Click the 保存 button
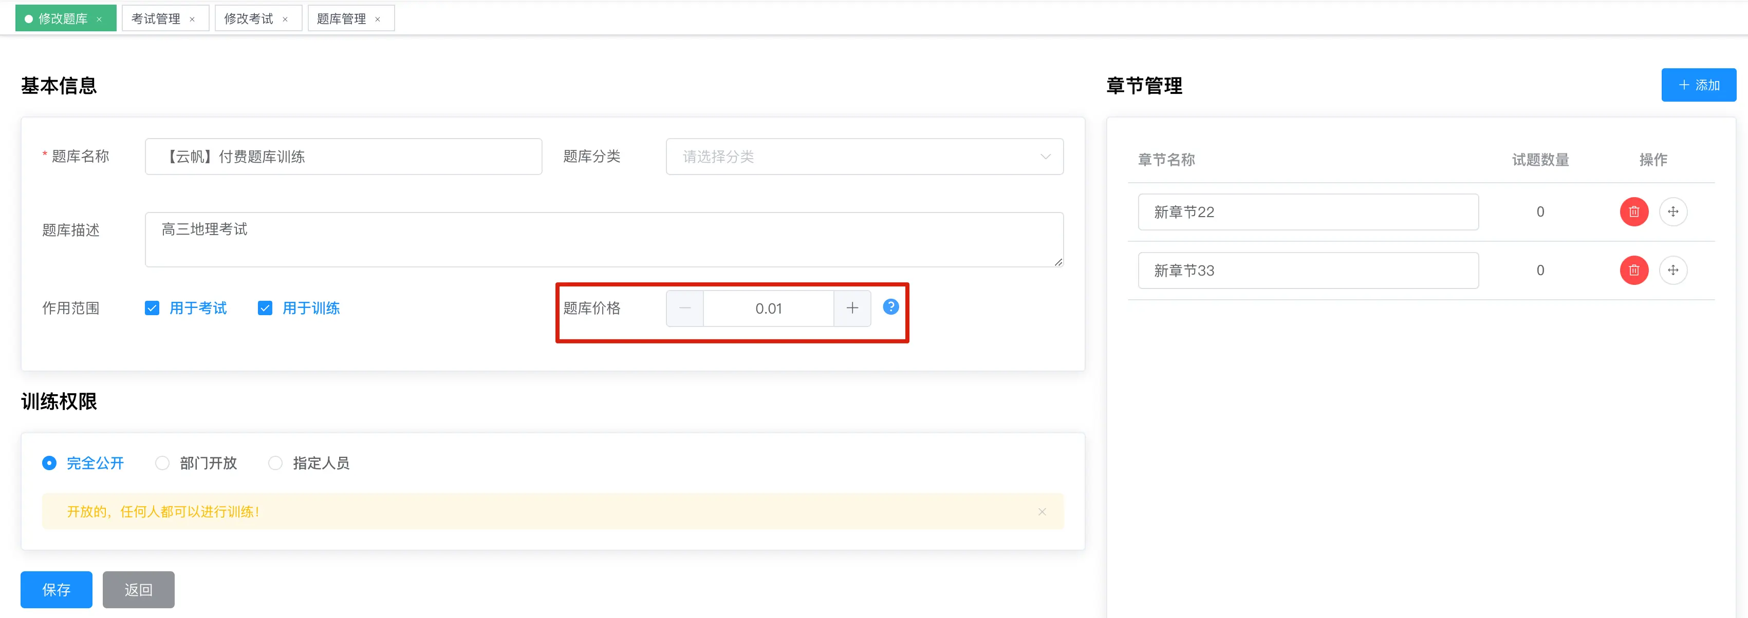 pos(57,590)
